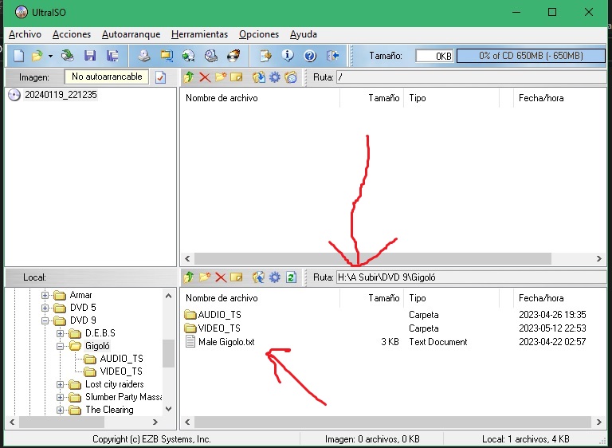This screenshot has width=612, height=448.
Task: Click the Add files icon in Local toolbar
Action: pyautogui.click(x=259, y=277)
